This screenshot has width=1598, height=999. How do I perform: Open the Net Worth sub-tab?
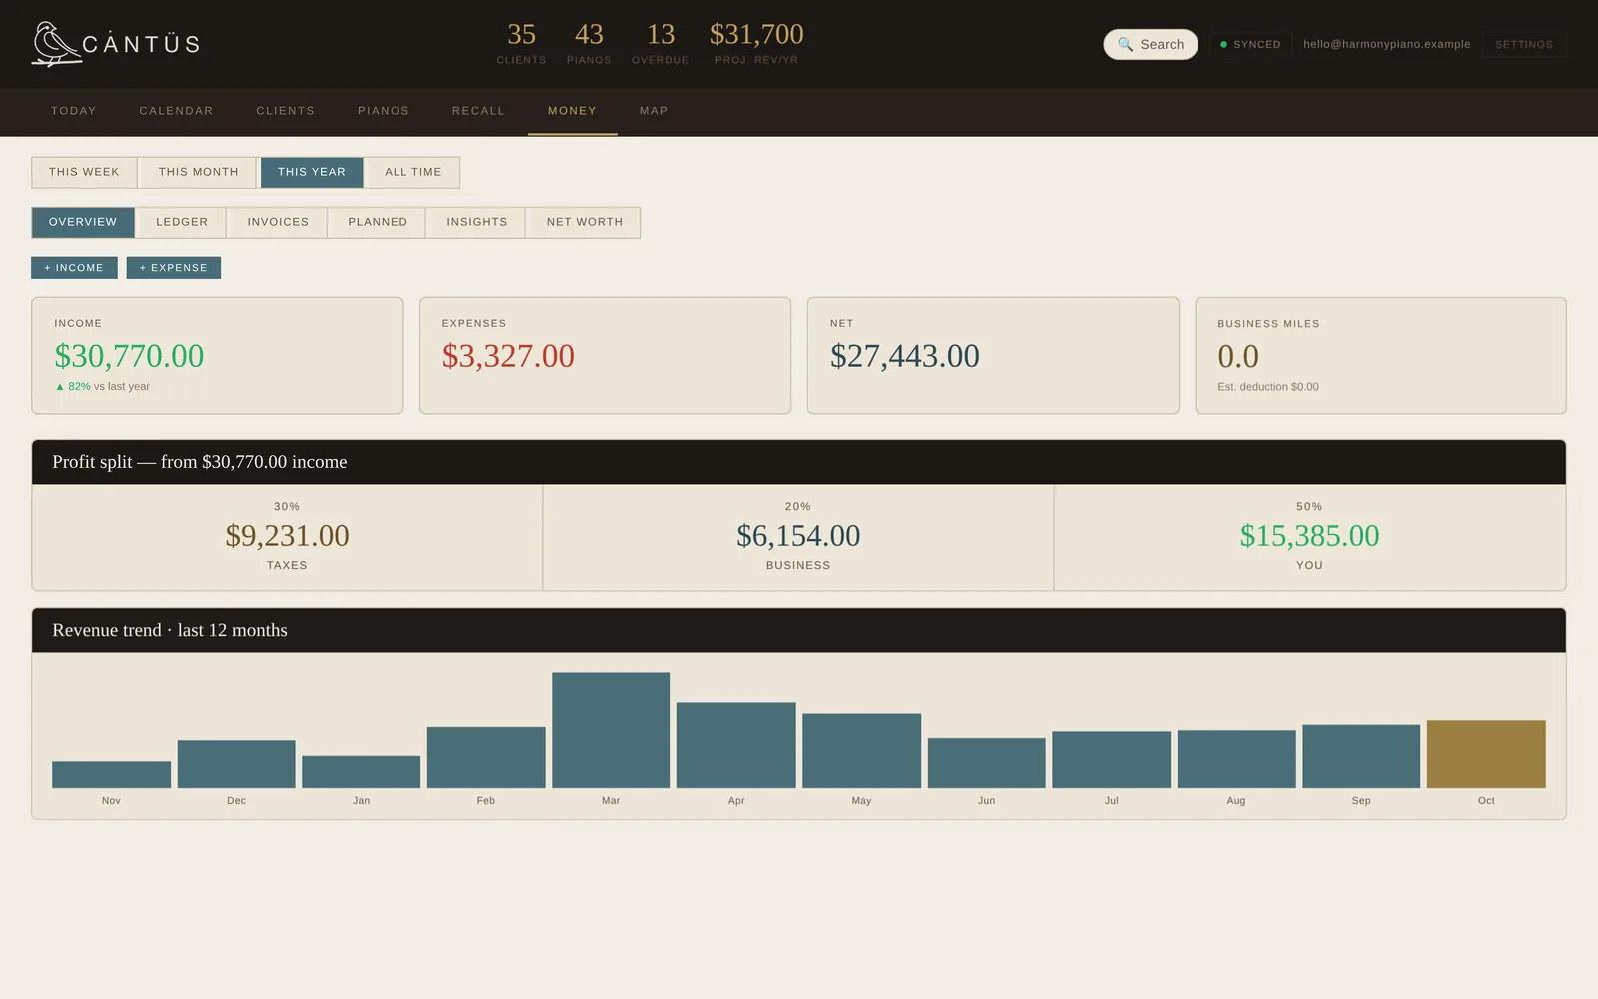[584, 222]
